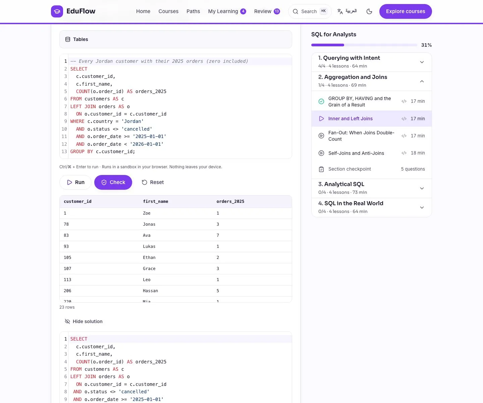Click the purple Check button
The width and height of the screenshot is (483, 403).
pyautogui.click(x=113, y=182)
